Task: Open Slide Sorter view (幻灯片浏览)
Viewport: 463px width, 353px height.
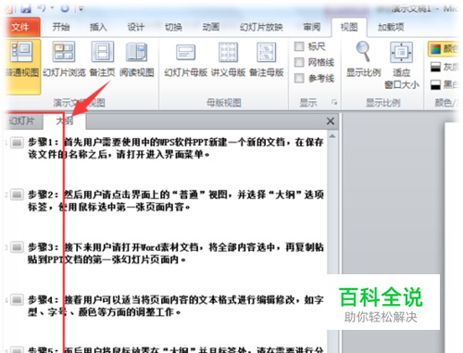Action: pyautogui.click(x=64, y=59)
